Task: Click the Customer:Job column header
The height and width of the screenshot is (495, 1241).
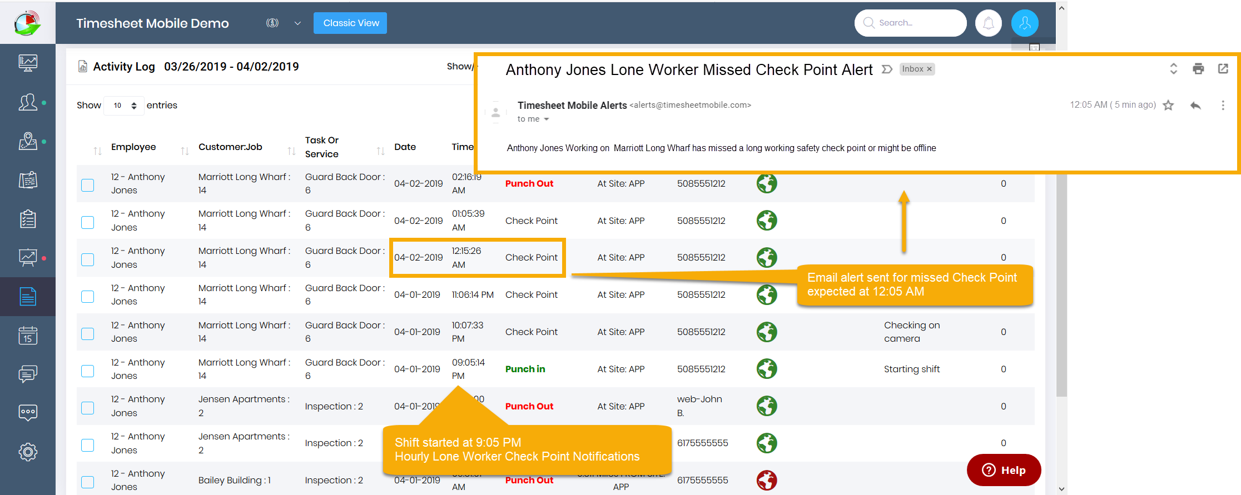Action: [x=230, y=147]
